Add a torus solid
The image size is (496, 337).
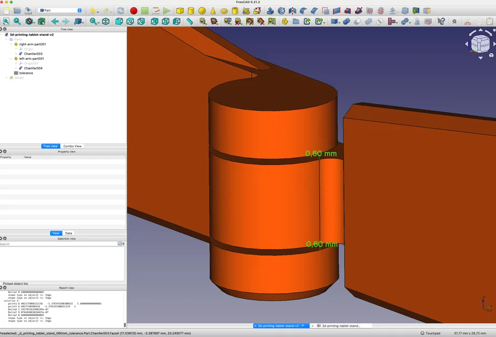click(x=224, y=11)
